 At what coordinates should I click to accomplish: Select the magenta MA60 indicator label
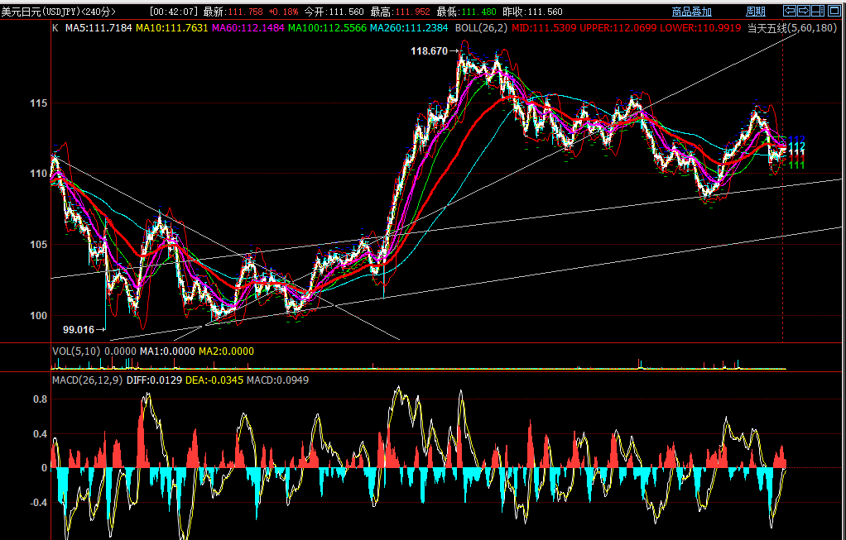pos(248,28)
